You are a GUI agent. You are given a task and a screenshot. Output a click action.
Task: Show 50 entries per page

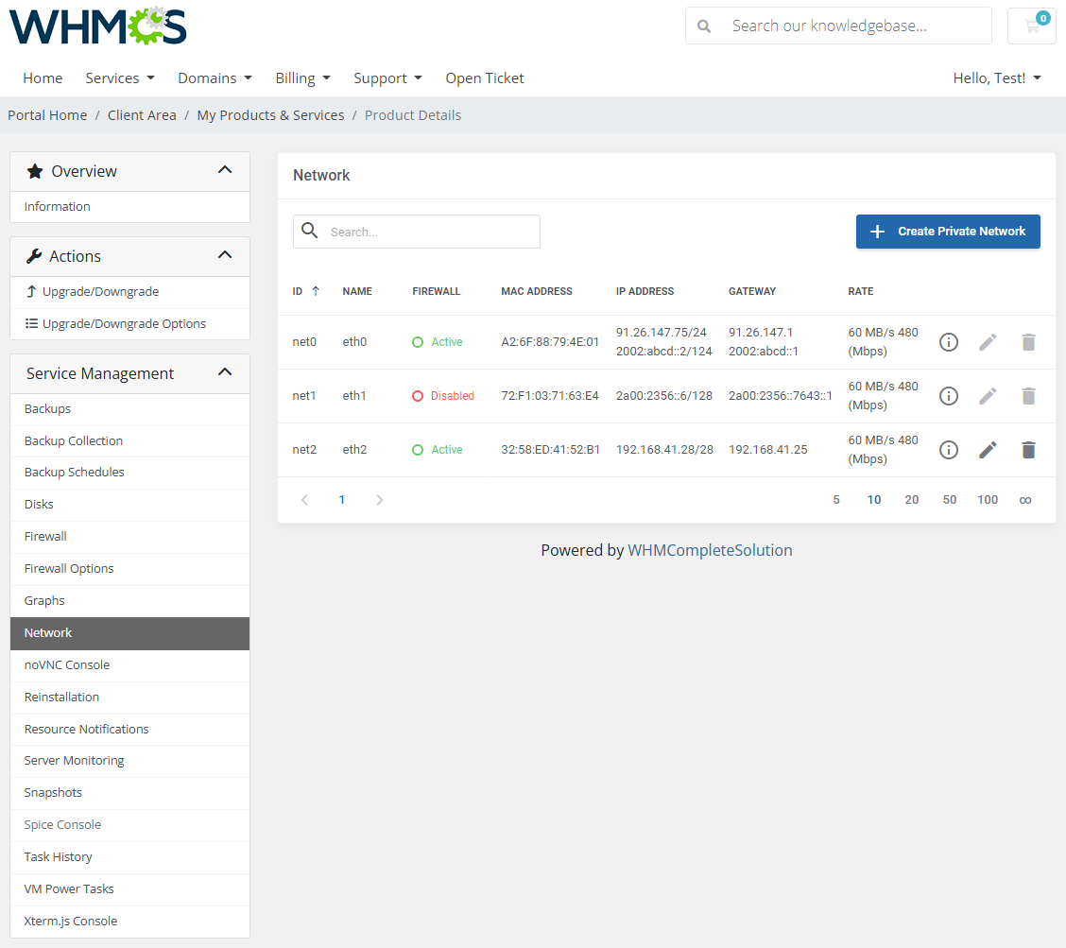pos(950,500)
